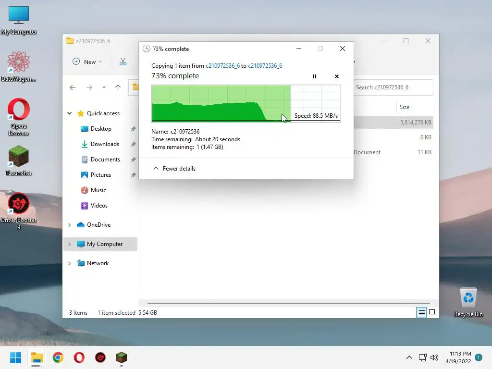Open the My Computer desktop icon
Viewport: 492px width, 369px height.
[x=19, y=20]
